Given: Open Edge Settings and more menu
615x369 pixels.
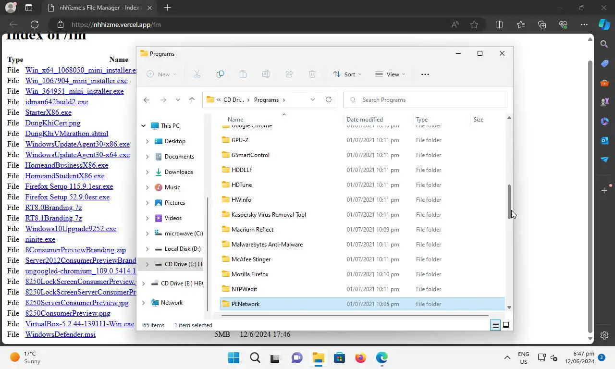Looking at the screenshot, I should (x=584, y=25).
